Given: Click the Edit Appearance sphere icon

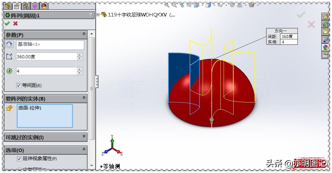Looking at the screenshot, I should [x=232, y=5].
